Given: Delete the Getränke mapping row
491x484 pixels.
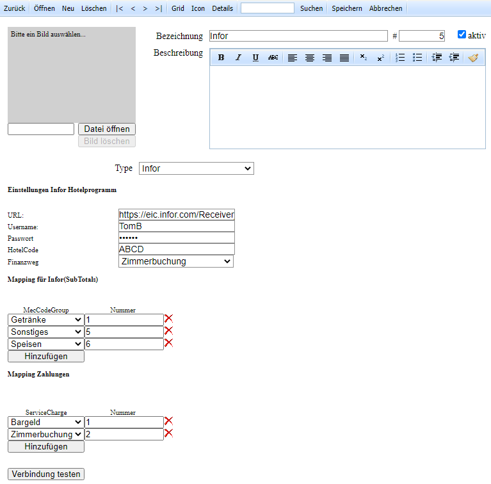Looking at the screenshot, I should coord(168,319).
